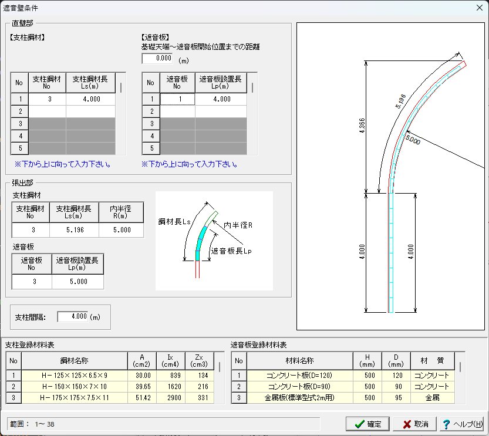The width and height of the screenshot is (489, 436).
Task: Select 遮音板No cell in straight-wall row 1
Action: pyautogui.click(x=178, y=99)
